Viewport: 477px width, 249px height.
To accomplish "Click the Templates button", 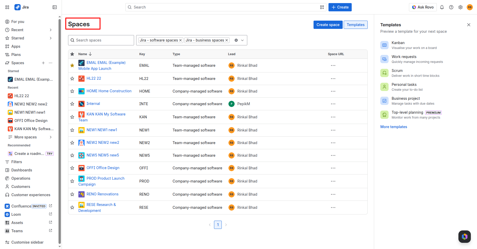I will tap(356, 25).
